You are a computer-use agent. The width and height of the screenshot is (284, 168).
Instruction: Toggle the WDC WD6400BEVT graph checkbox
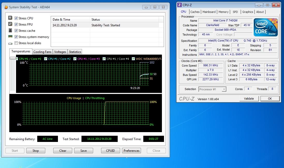133,59
